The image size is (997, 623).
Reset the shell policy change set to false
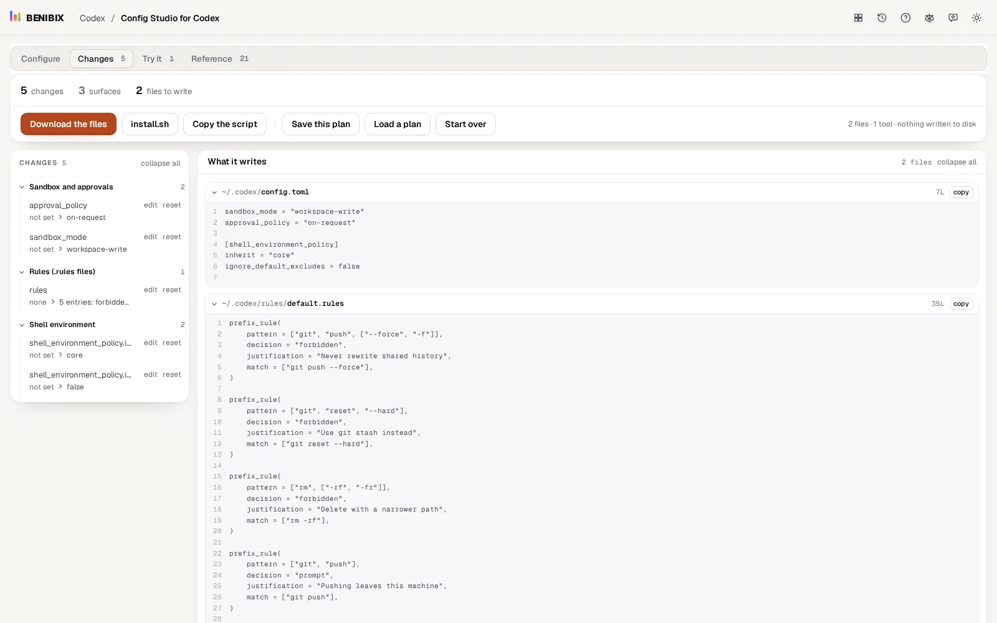pyautogui.click(x=172, y=374)
